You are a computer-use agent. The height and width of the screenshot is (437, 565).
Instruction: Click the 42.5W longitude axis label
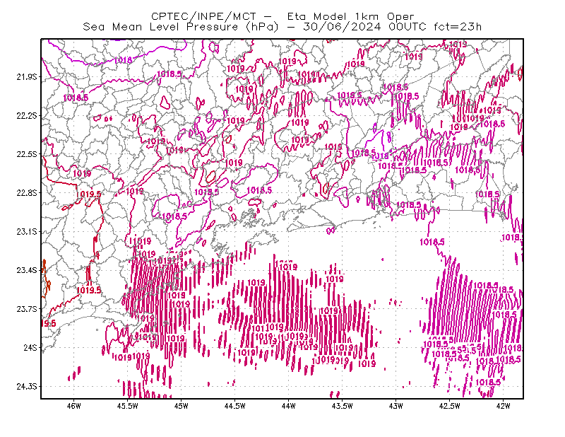tap(450, 406)
